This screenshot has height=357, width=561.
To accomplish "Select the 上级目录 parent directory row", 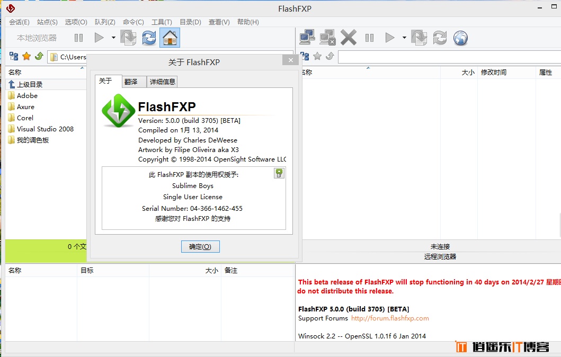I will (x=46, y=84).
